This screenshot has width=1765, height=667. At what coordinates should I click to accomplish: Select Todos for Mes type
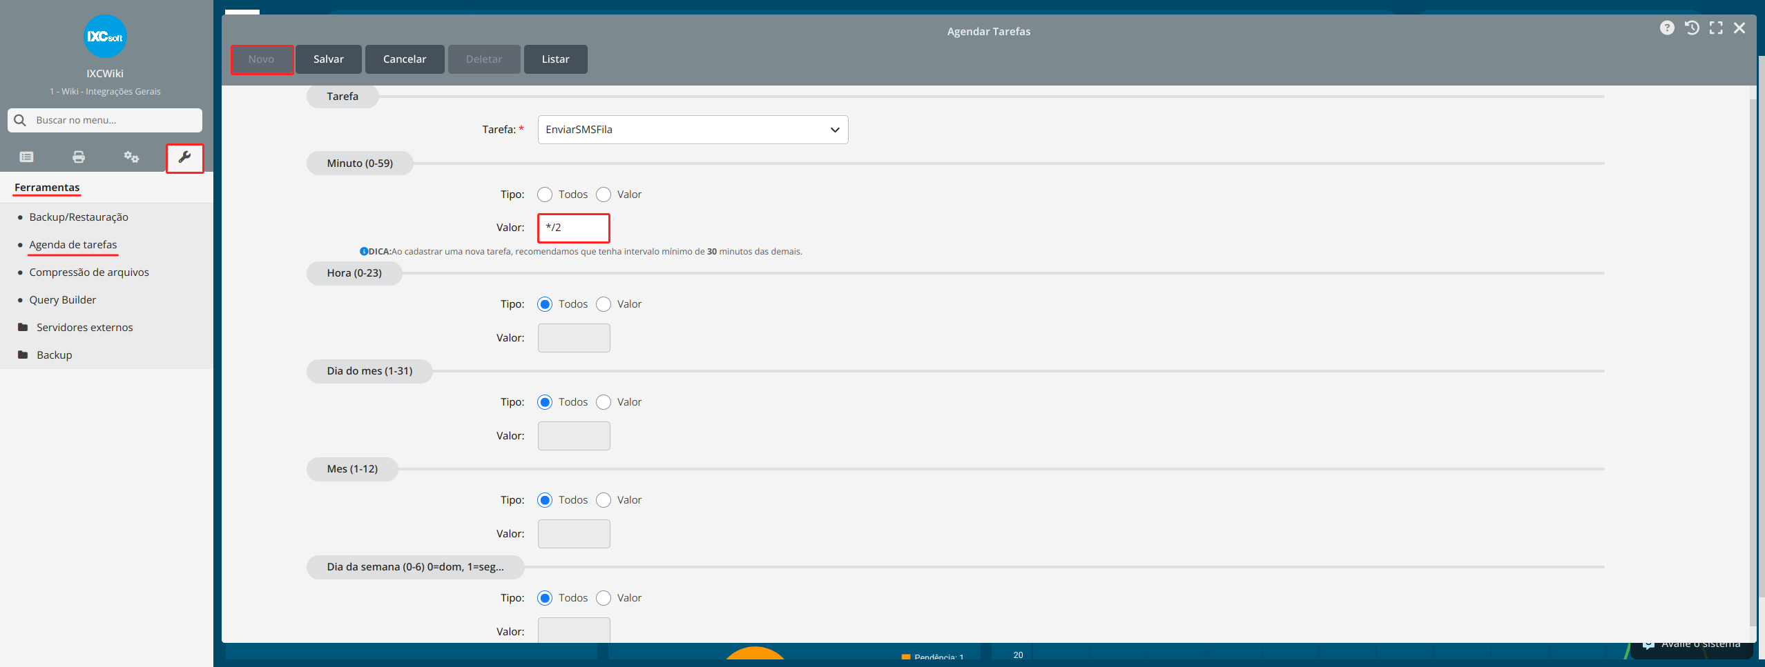545,500
